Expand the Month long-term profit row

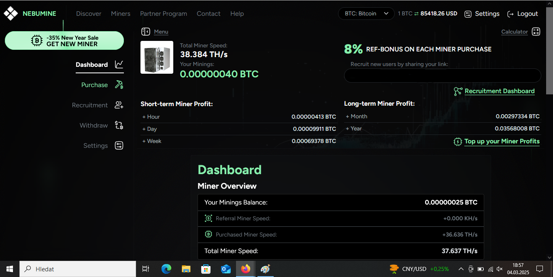coord(356,116)
